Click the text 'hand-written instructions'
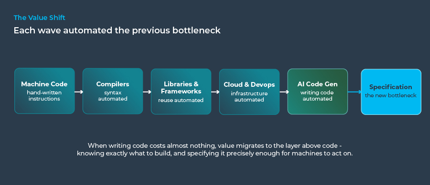The height and width of the screenshot is (185, 430). tap(44, 95)
